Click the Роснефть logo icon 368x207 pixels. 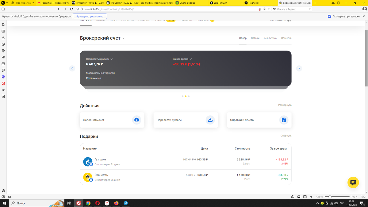click(88, 177)
